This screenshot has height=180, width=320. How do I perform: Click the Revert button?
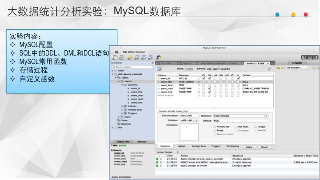pos(264,146)
